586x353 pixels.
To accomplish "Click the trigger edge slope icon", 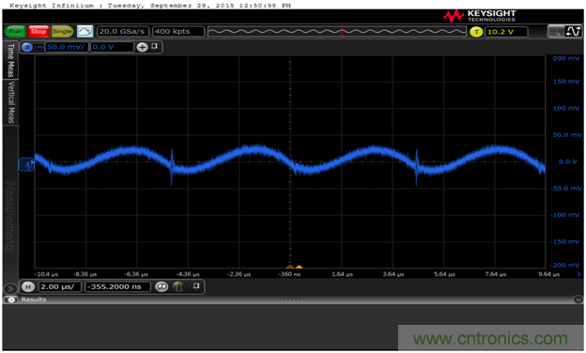I will [573, 31].
